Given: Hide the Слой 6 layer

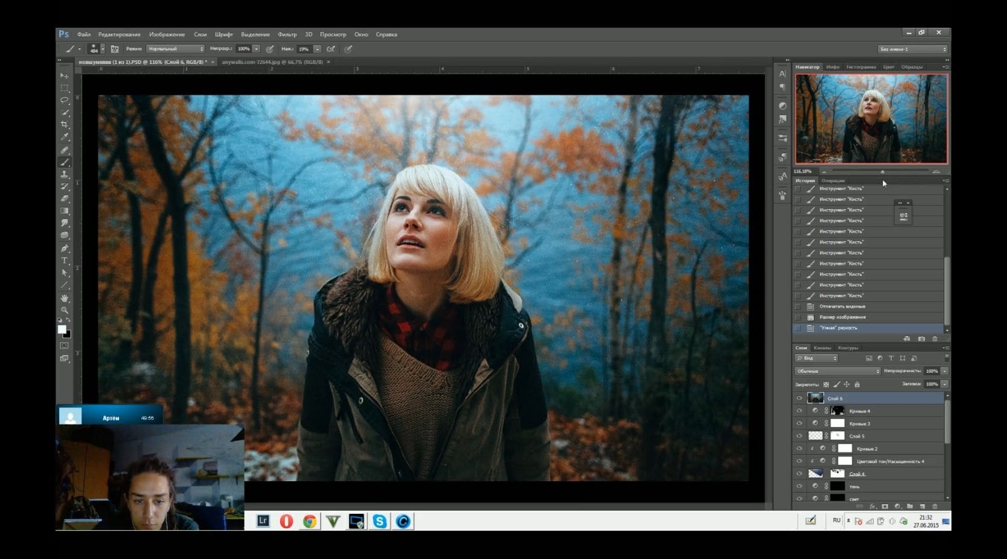Looking at the screenshot, I should [x=799, y=398].
